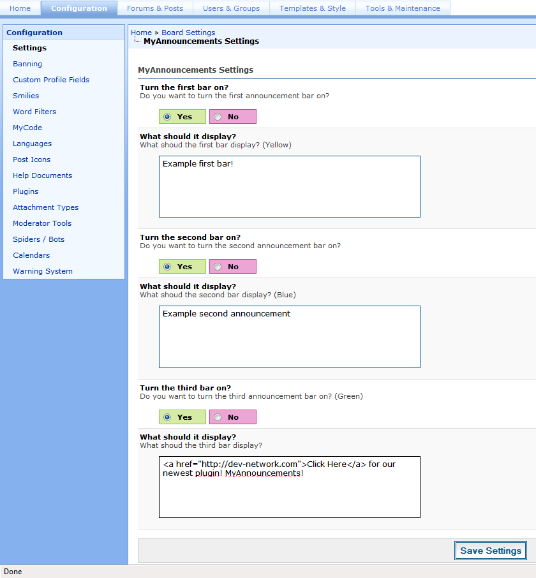The height and width of the screenshot is (578, 536).
Task: Open the Users & Groups tab
Action: tap(231, 8)
